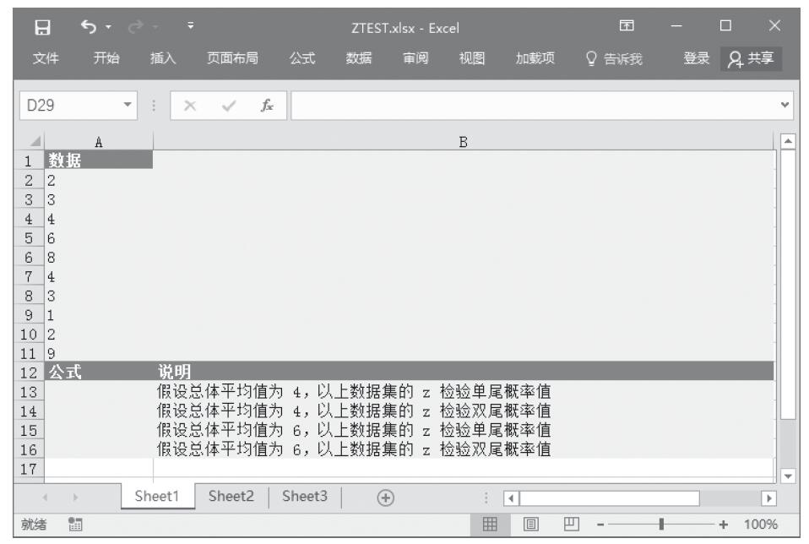The image size is (809, 544).
Task: Click the 共享 share button
Action: coord(752,59)
